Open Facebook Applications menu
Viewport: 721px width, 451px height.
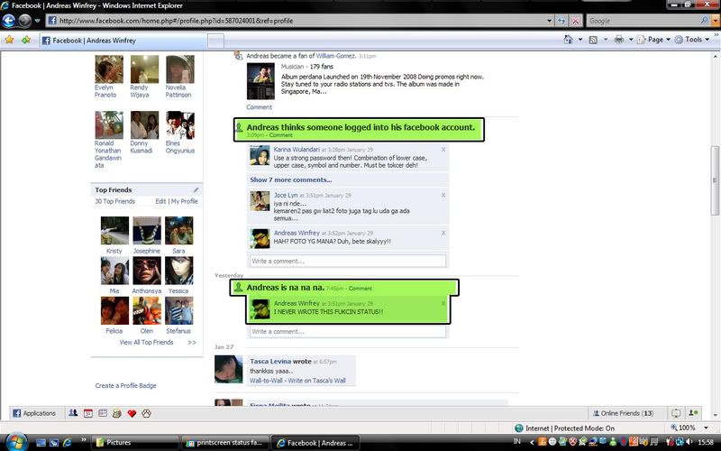[34, 413]
